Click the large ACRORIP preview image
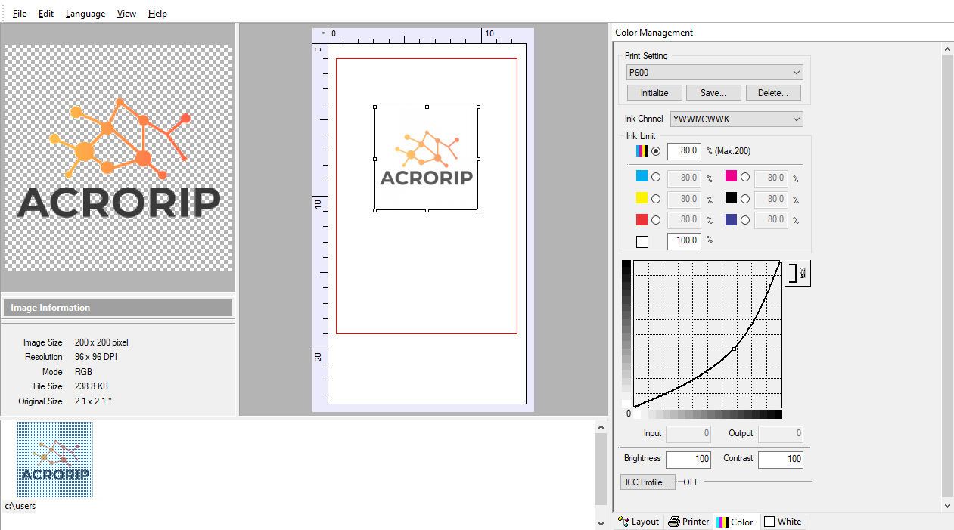The width and height of the screenshot is (954, 530). pyautogui.click(x=118, y=157)
